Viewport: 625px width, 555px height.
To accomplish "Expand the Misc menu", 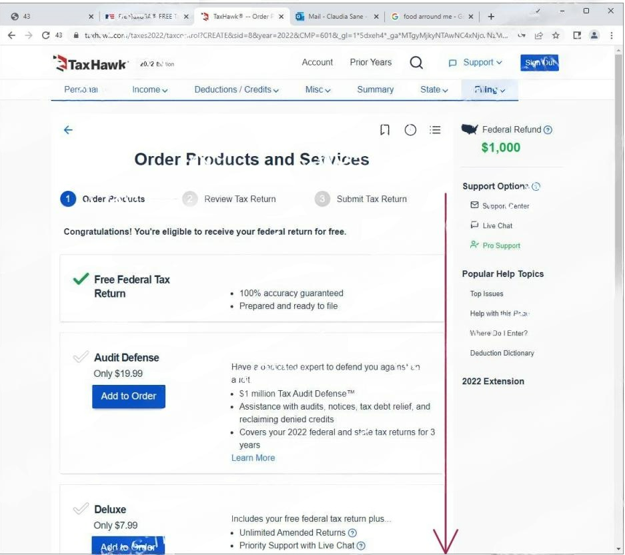I will click(318, 89).
